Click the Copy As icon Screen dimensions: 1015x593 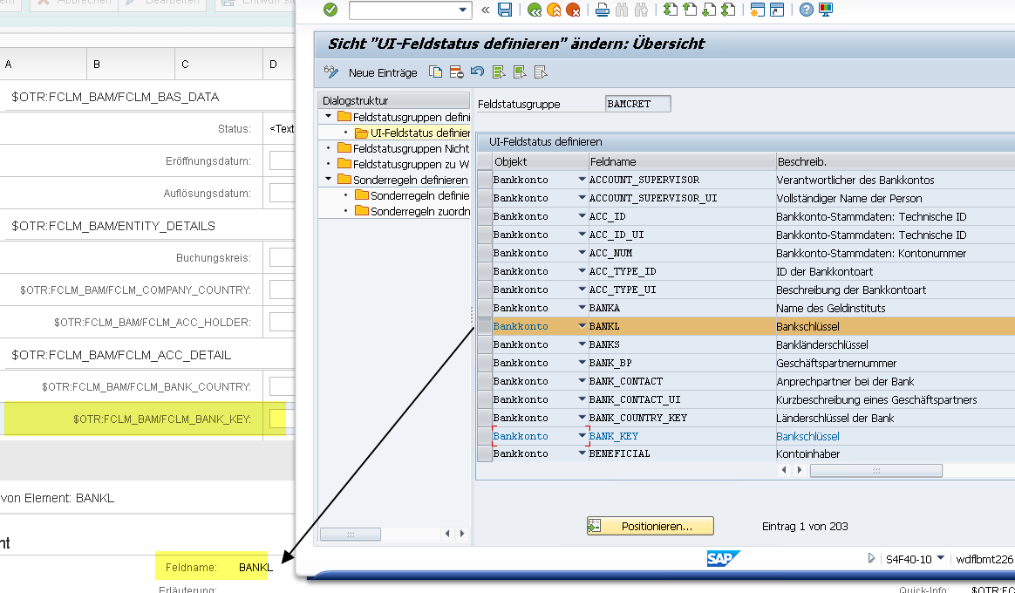436,72
